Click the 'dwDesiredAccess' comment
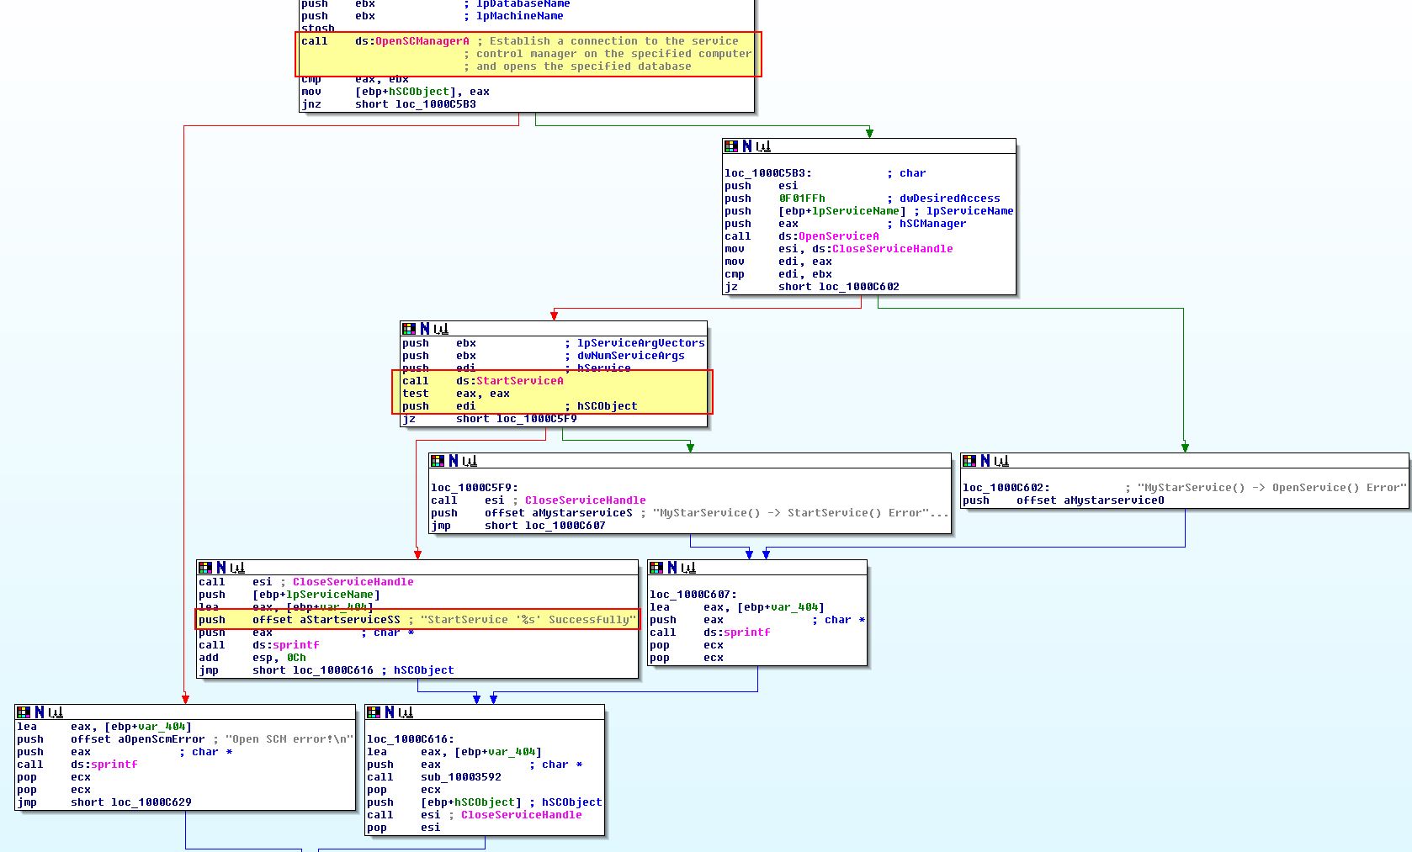Screen dimensions: 1412x852 [x=950, y=198]
